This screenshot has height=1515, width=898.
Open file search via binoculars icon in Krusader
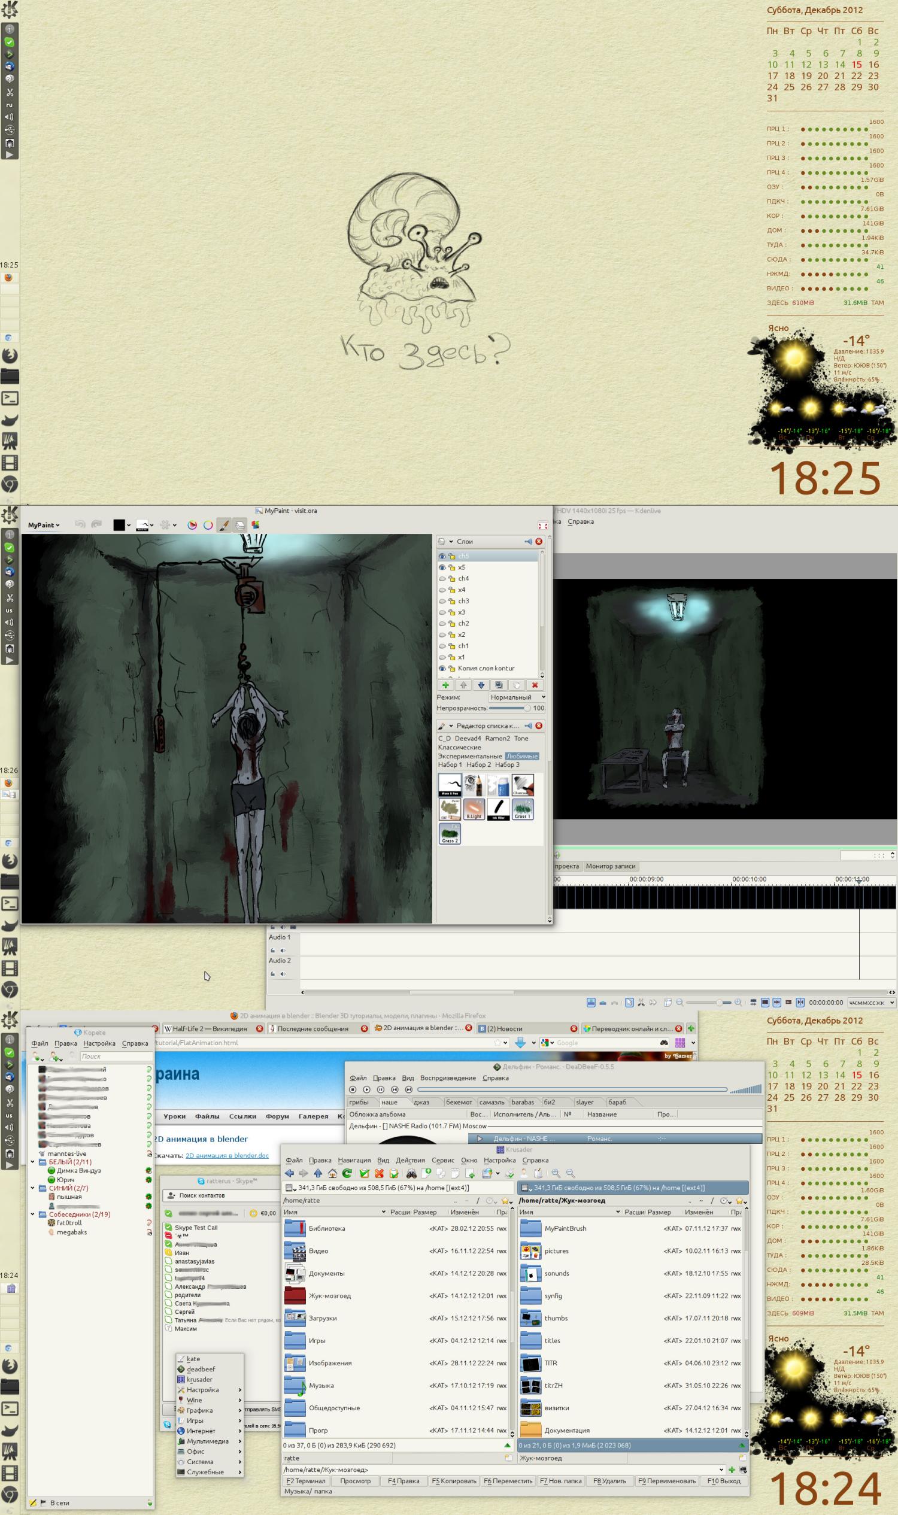(411, 1173)
